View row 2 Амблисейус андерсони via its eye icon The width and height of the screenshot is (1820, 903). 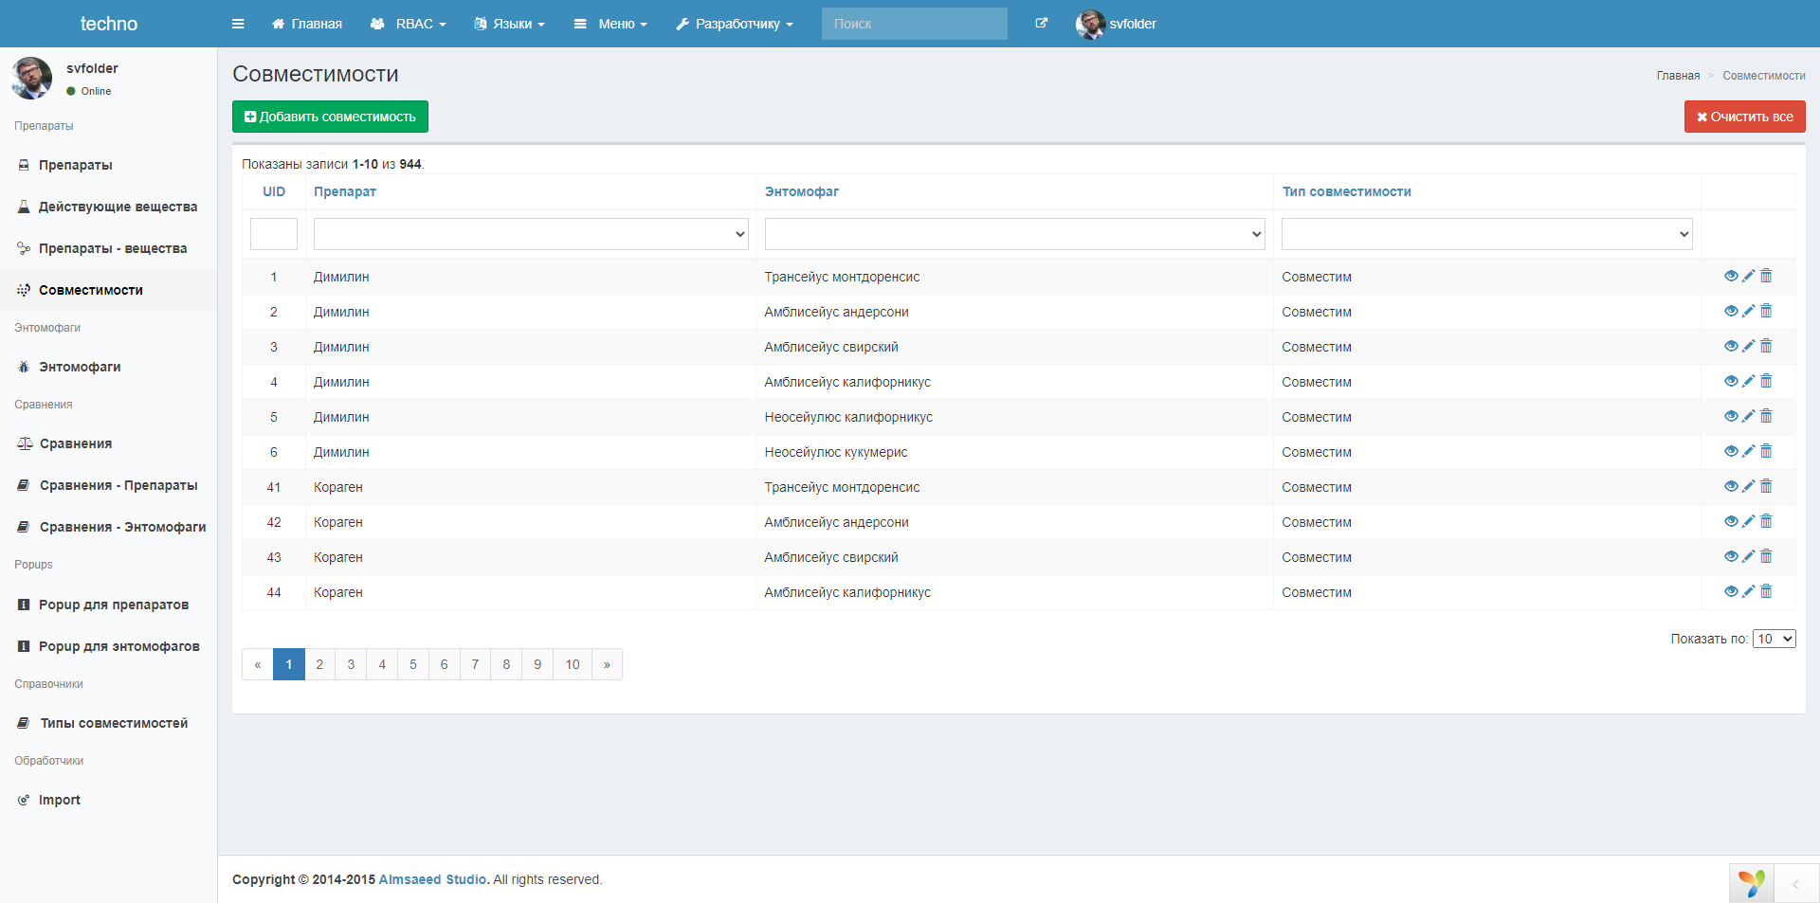pos(1731,312)
